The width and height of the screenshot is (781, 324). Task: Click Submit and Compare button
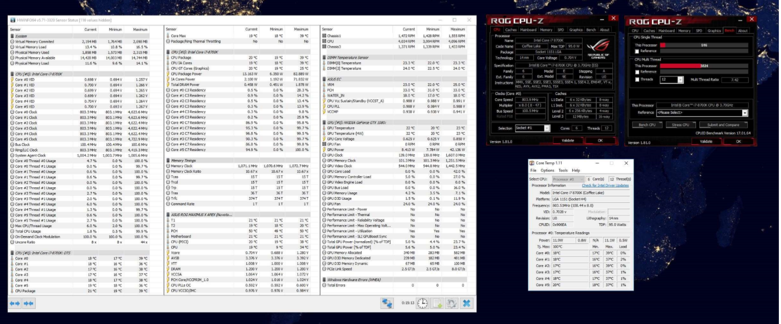pos(723,125)
